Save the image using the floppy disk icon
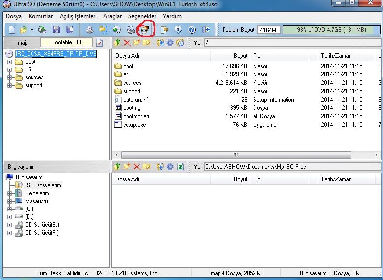This screenshot has width=383, height=280. [x=56, y=30]
